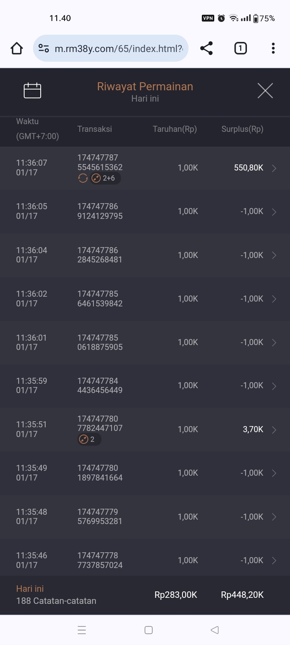The image size is (290, 645).
Task: Expand the 3,70K surplus record
Action: tap(274, 430)
